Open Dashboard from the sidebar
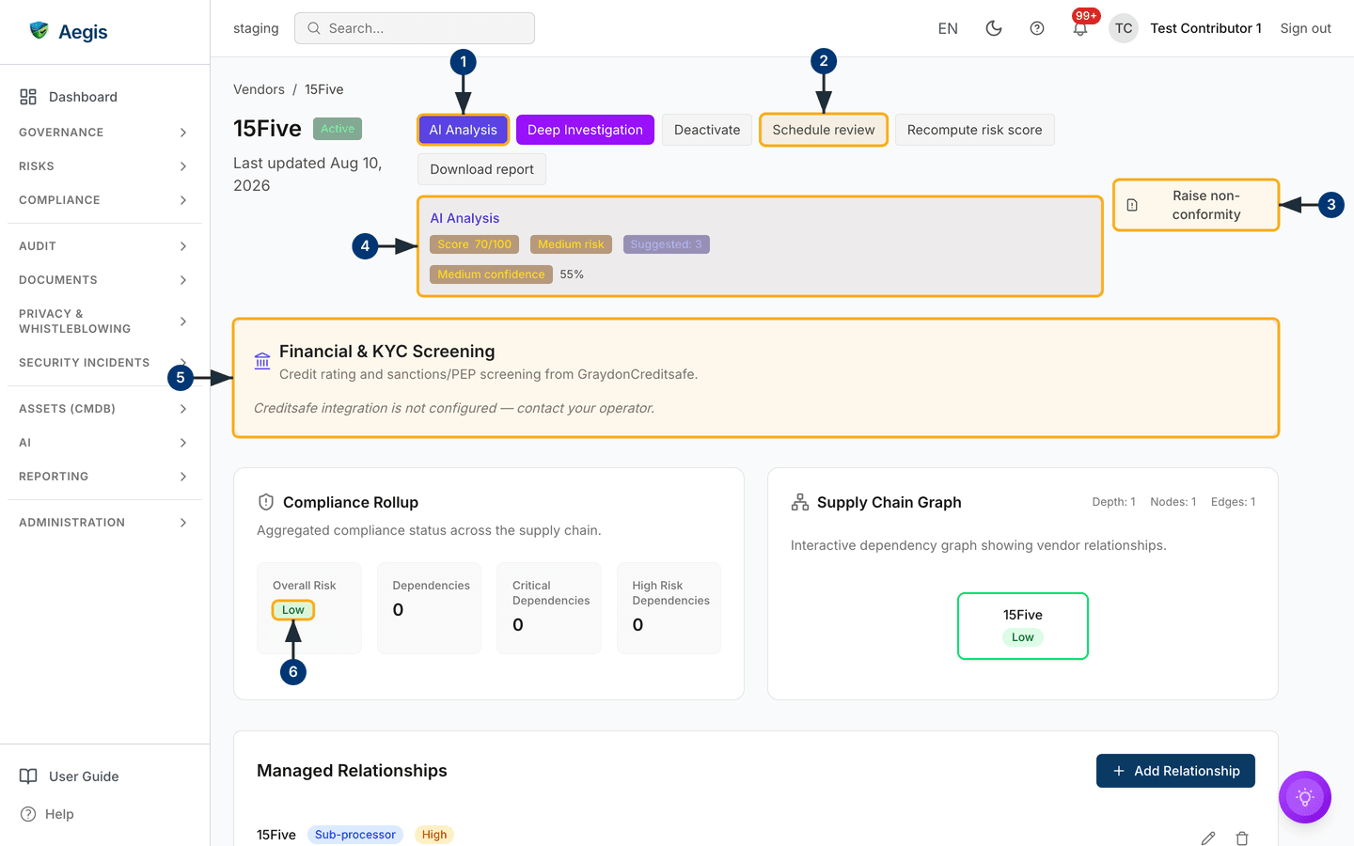The width and height of the screenshot is (1354, 846). pyautogui.click(x=104, y=97)
